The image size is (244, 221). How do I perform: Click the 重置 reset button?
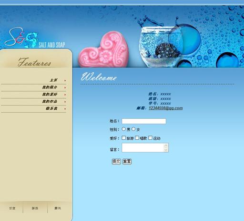(127, 162)
